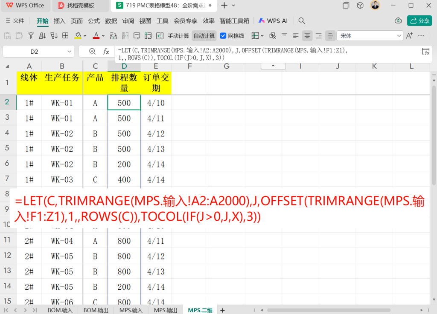Open new tab with plus button

click(224, 5)
